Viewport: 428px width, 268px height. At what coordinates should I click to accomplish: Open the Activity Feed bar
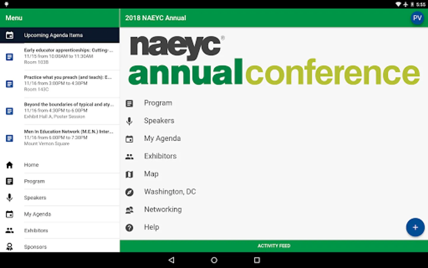(x=274, y=246)
